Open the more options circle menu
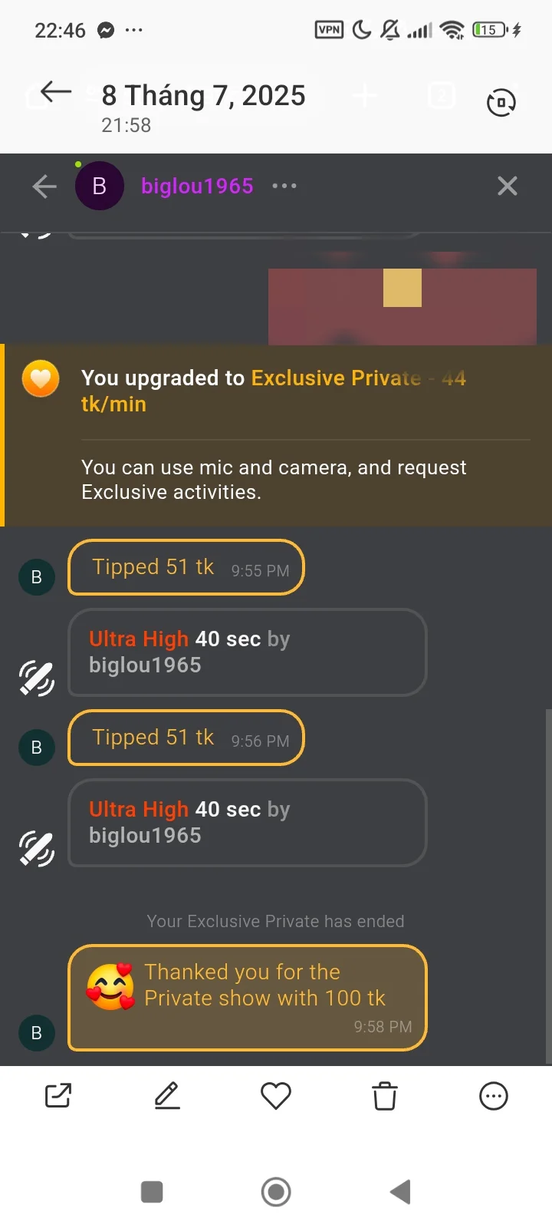The height and width of the screenshot is (1228, 552). tap(493, 1096)
